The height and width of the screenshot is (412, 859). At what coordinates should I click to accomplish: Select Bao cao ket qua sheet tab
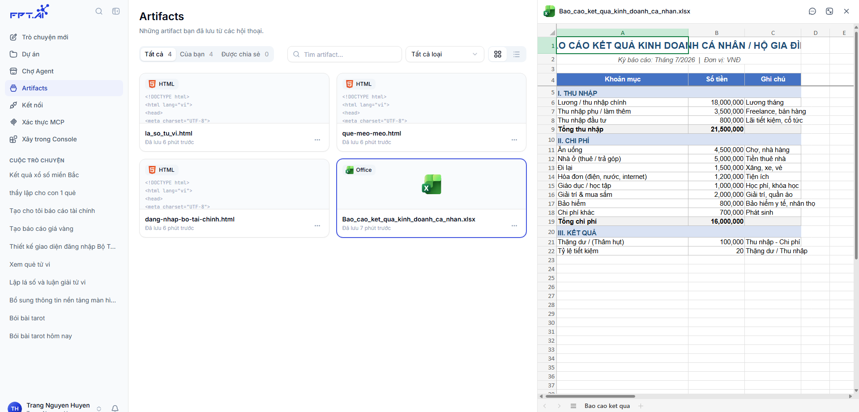pos(607,406)
